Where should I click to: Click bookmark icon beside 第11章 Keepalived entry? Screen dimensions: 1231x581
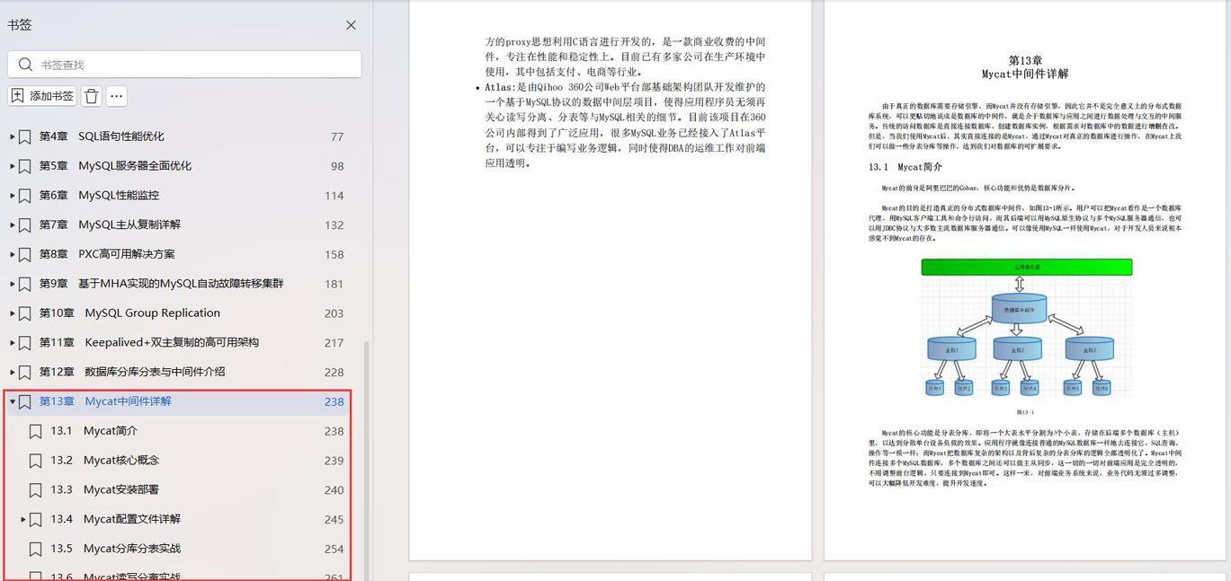(x=25, y=342)
